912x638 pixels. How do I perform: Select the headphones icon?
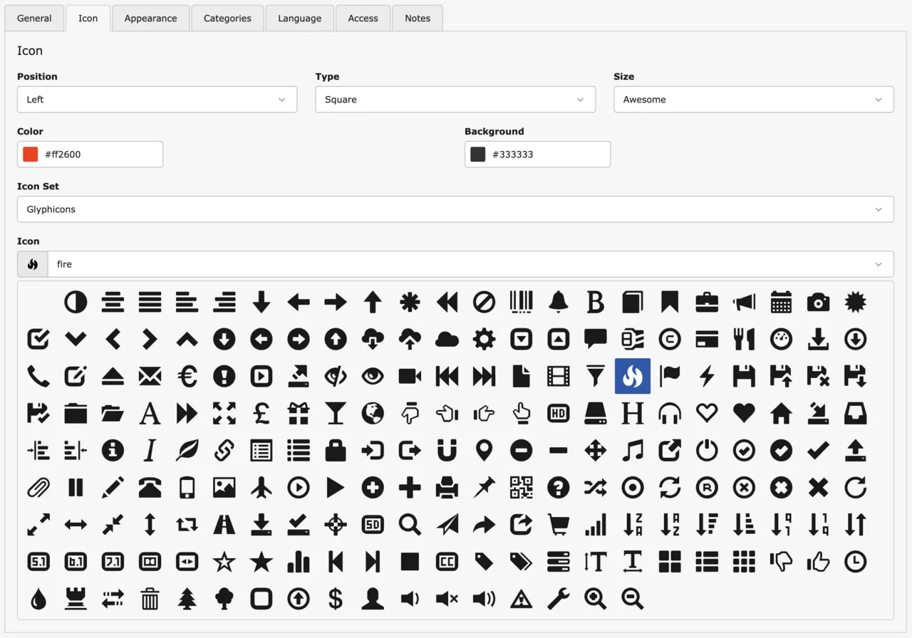coord(670,413)
